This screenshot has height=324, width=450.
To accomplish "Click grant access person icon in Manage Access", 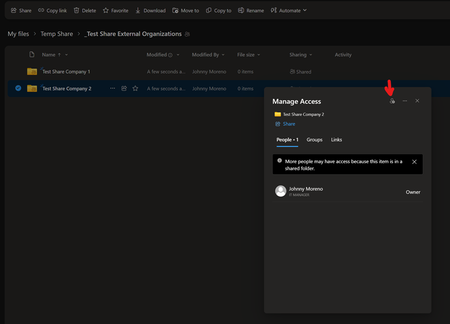I will point(392,101).
